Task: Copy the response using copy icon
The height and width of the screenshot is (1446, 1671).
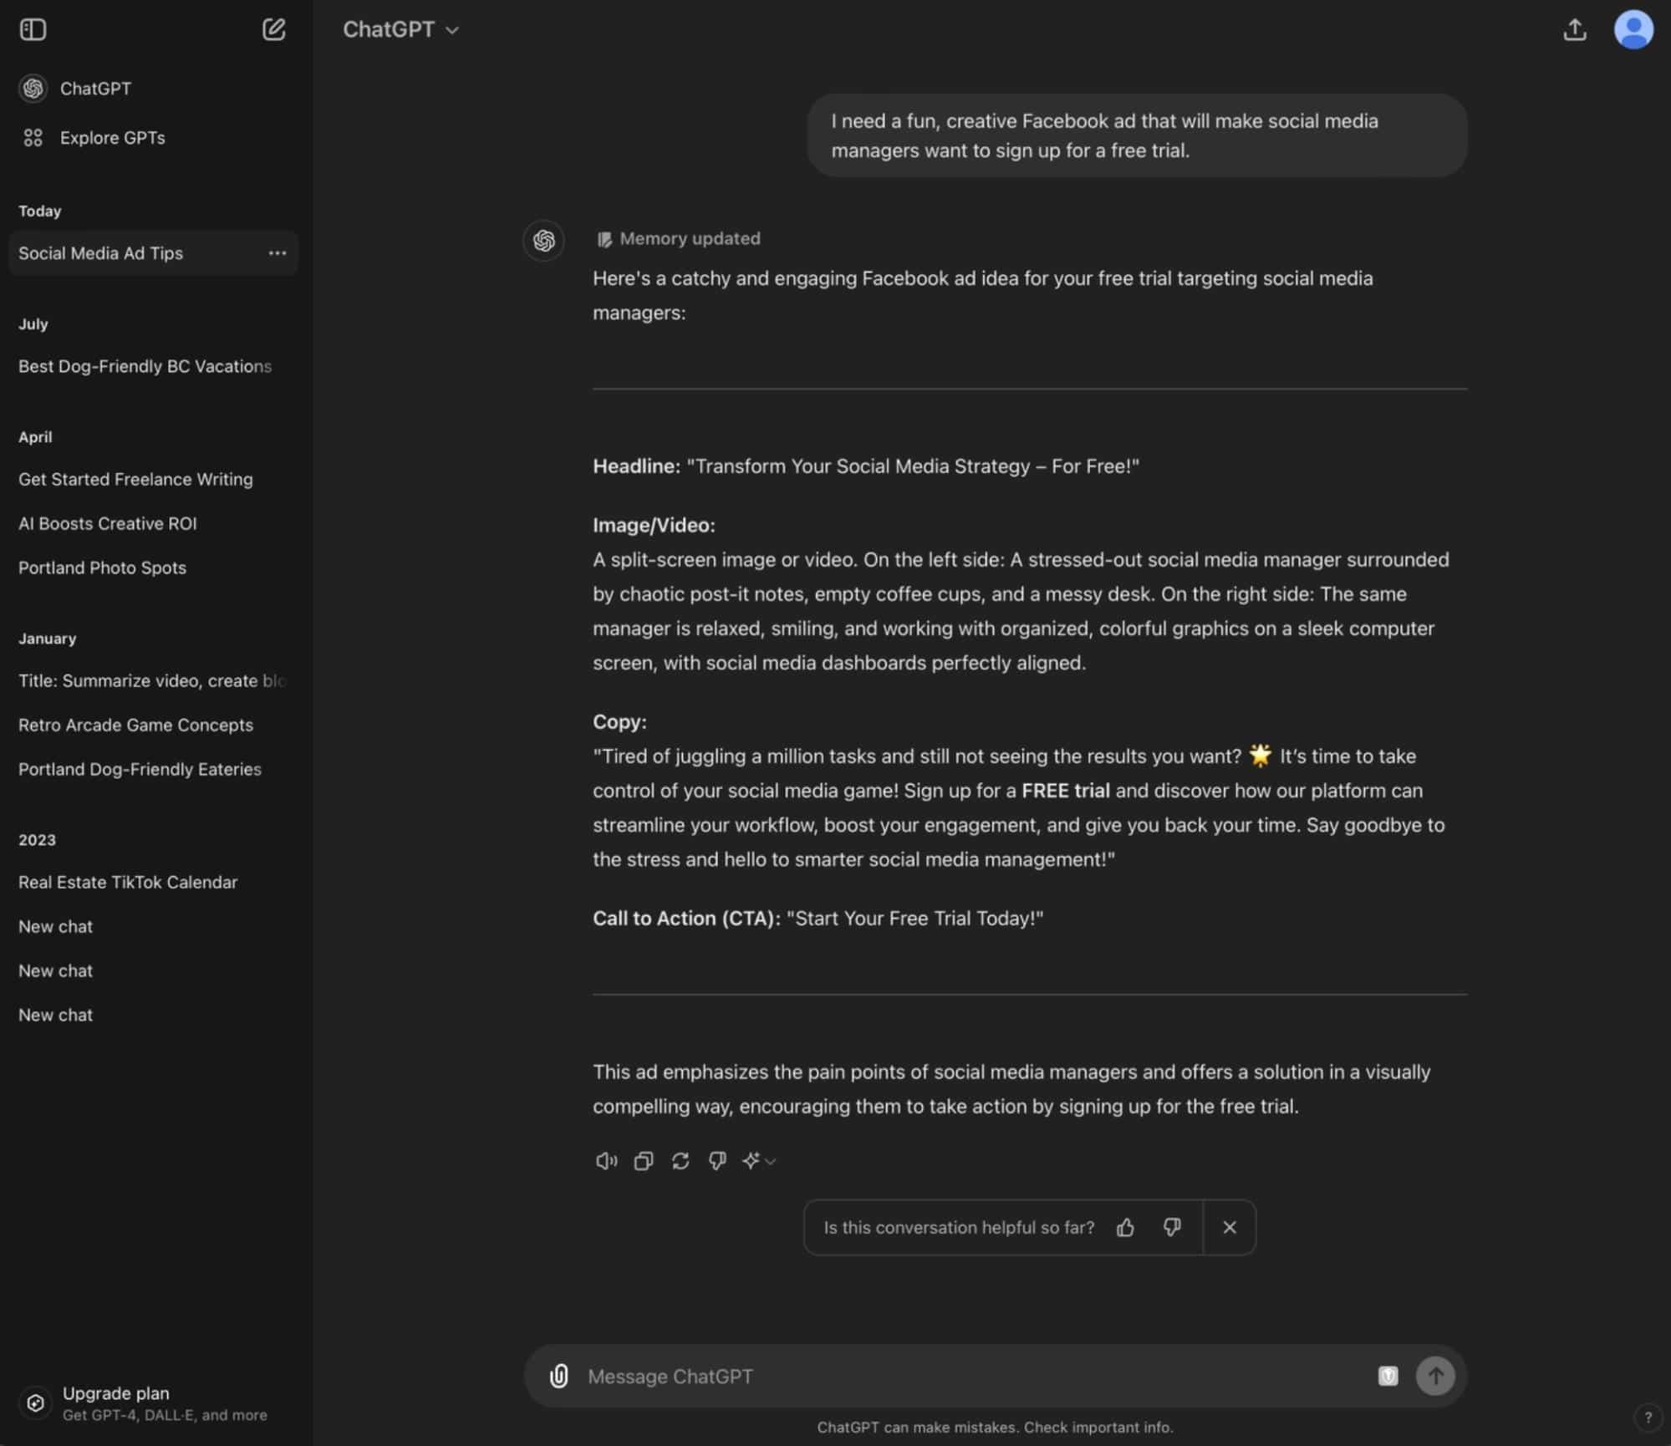Action: [x=643, y=1161]
